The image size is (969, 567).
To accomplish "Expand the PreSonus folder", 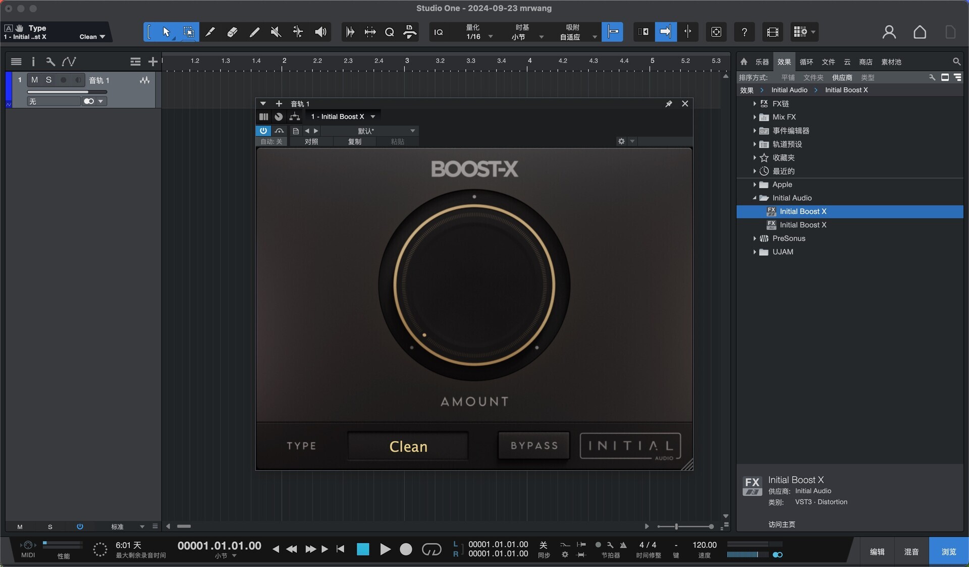I will click(x=755, y=239).
